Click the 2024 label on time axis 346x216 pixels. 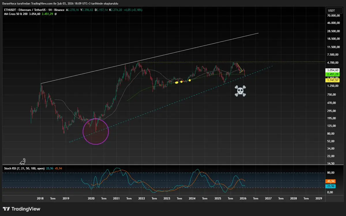(192, 198)
